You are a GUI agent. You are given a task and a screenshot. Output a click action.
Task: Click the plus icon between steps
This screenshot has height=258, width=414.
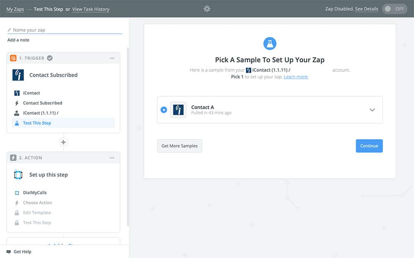coord(63,142)
